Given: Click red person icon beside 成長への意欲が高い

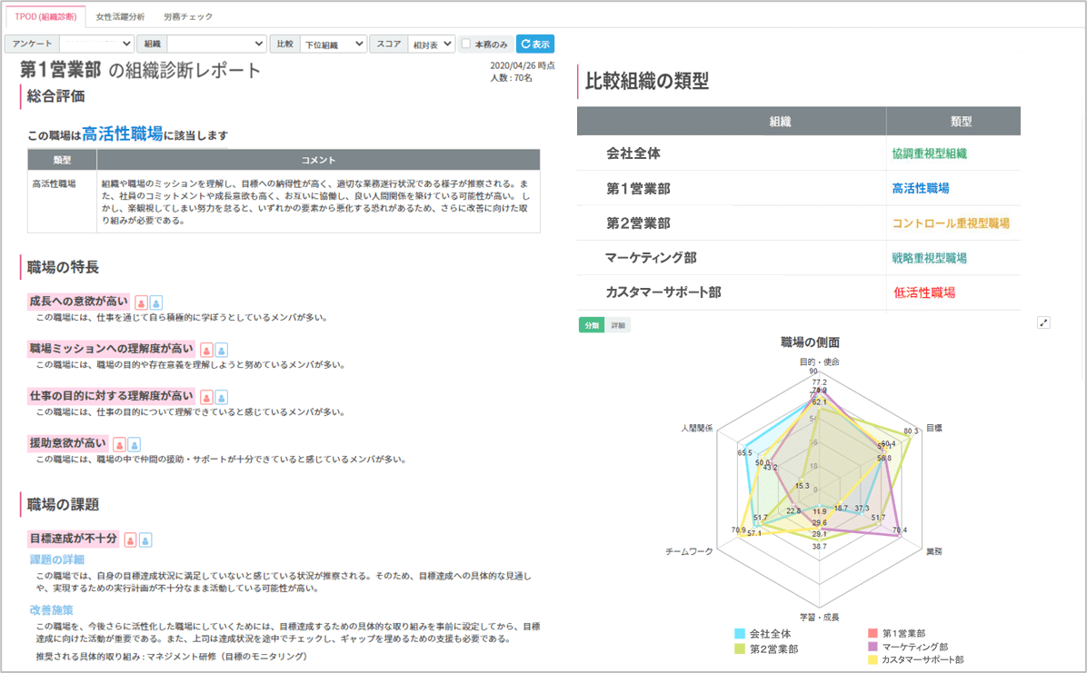Looking at the screenshot, I should (x=142, y=302).
